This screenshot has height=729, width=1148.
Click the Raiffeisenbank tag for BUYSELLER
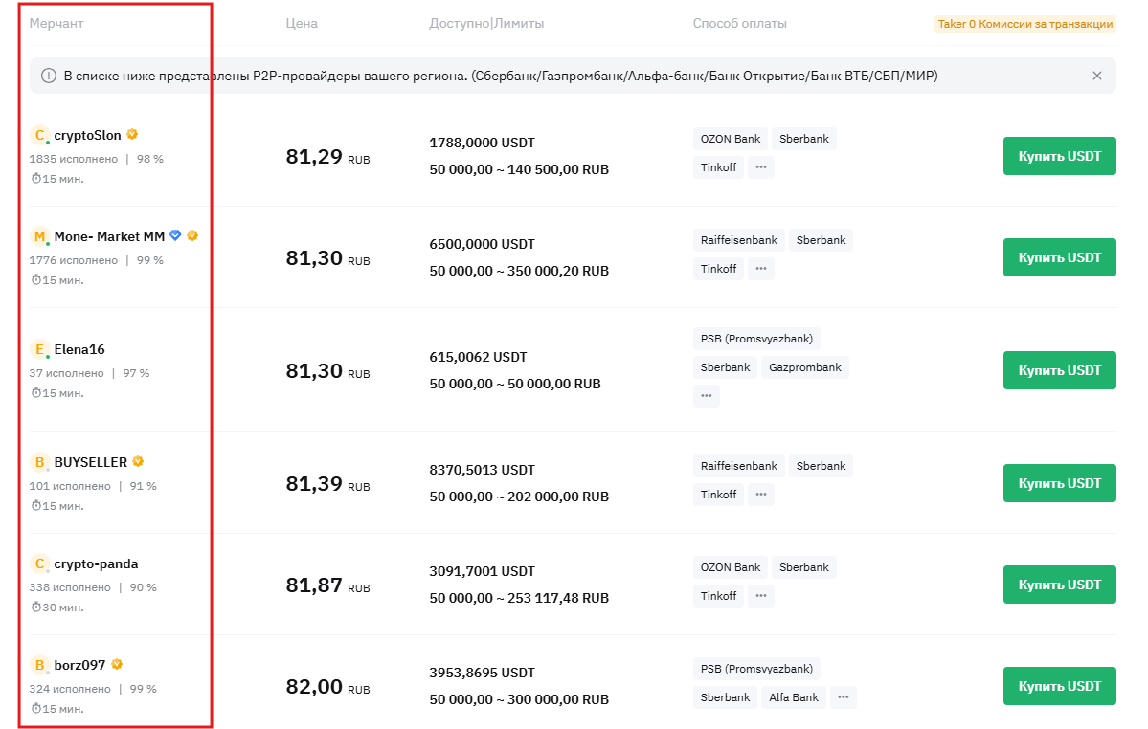pos(738,466)
